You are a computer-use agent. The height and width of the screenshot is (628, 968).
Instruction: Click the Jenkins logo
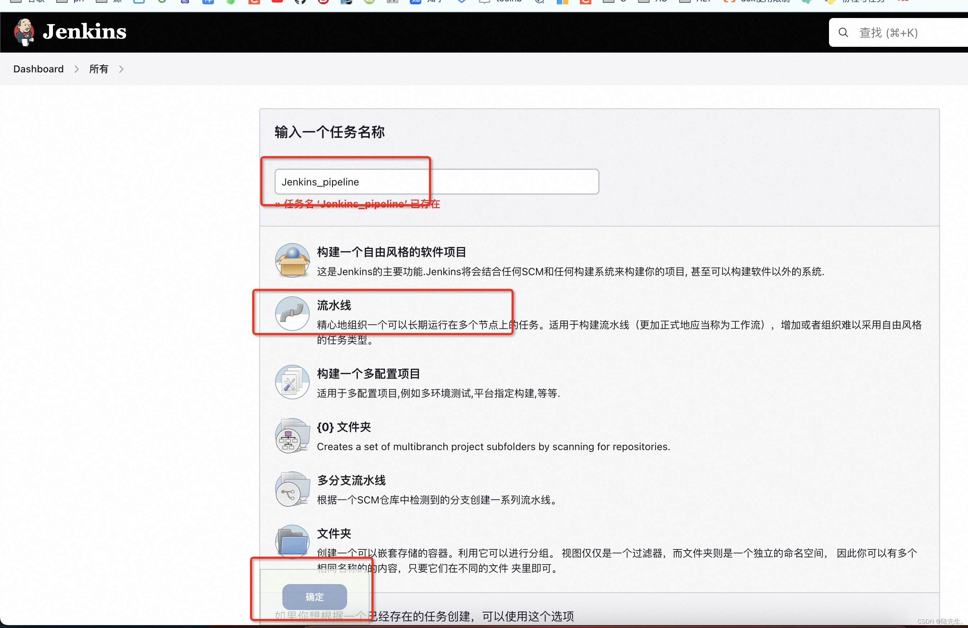24,32
